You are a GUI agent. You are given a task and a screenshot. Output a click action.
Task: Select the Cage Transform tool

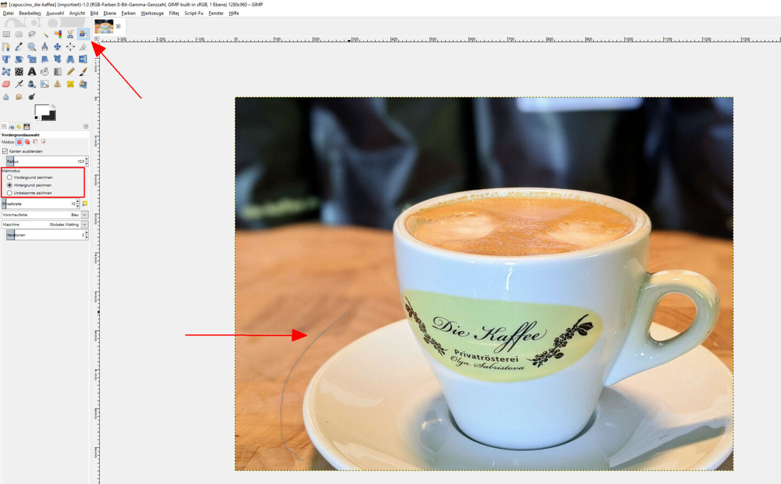(x=6, y=72)
